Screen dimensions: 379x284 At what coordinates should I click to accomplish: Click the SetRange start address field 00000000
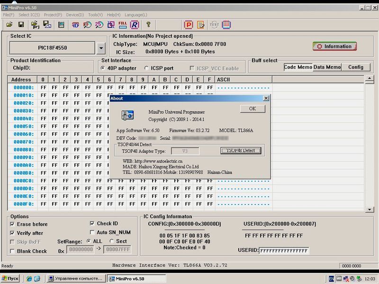click(81, 249)
